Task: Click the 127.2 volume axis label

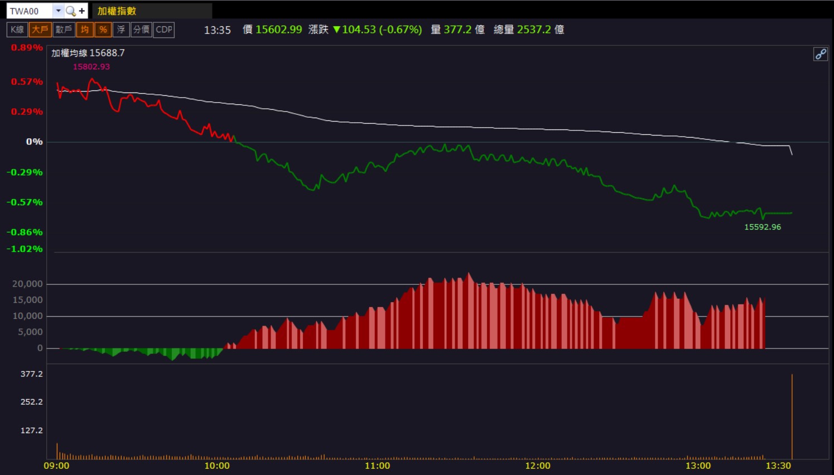Action: (32, 430)
